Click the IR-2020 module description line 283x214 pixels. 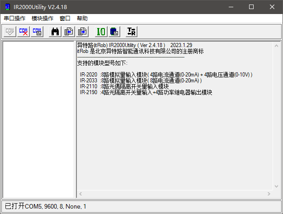[x=166, y=75]
